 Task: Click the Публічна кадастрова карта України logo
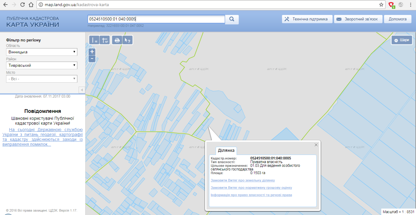(33, 22)
